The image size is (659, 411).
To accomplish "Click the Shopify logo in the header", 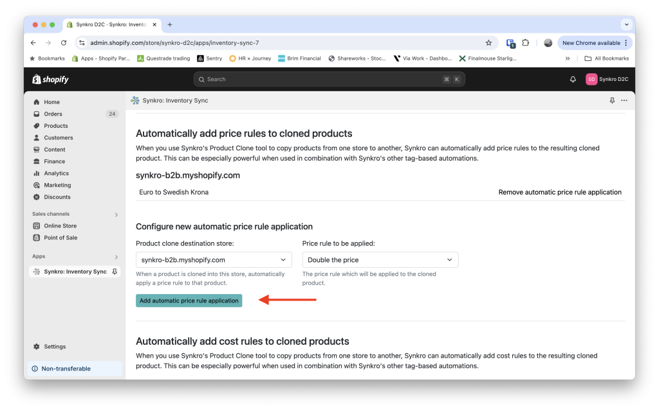I will coord(50,78).
